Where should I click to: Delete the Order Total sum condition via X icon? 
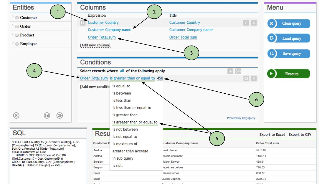coord(254,78)
